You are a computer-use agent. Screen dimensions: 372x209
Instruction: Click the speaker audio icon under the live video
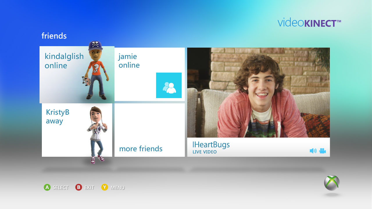313,151
